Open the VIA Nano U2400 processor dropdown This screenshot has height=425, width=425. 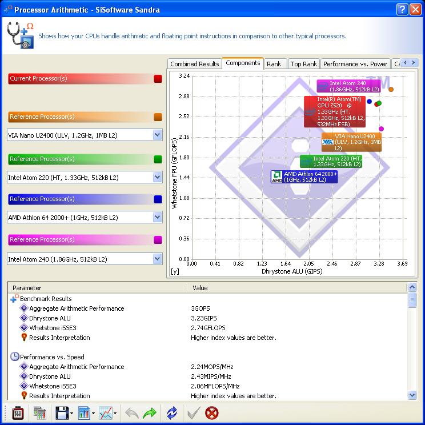158,135
